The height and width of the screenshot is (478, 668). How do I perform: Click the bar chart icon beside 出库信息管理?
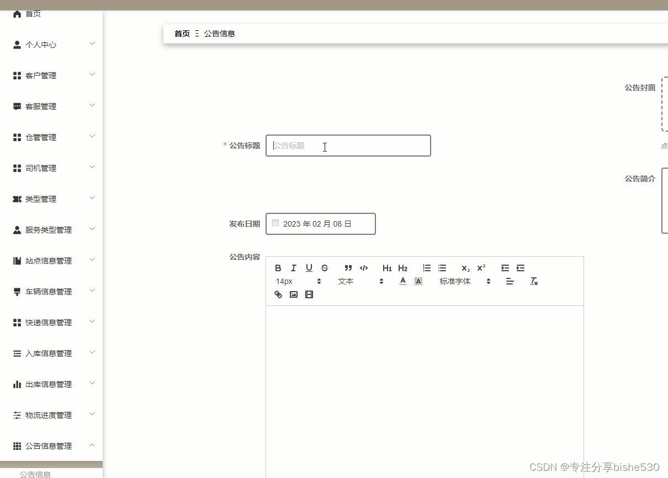pyautogui.click(x=17, y=384)
